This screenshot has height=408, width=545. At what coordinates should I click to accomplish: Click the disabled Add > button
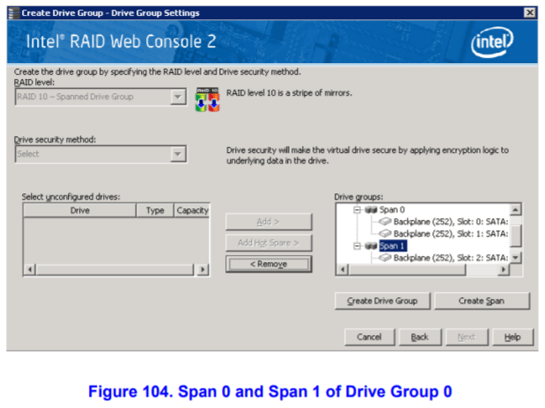point(269,222)
